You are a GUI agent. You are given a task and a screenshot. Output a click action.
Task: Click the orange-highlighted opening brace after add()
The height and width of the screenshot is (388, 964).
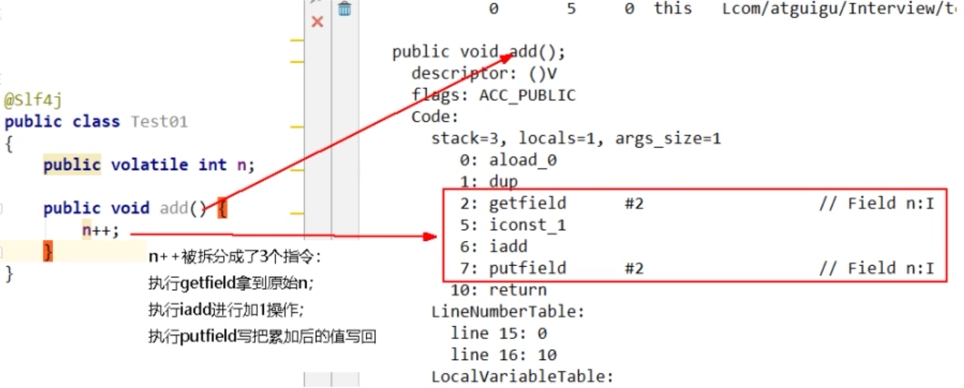coord(223,208)
